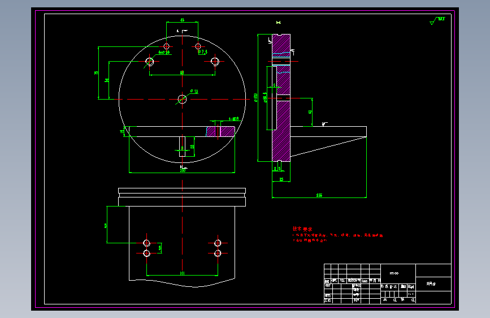Select the spacing dimension between the two larger upper holes
Image resolution: width=490 pixels, height=318 pixels.
coord(182,72)
